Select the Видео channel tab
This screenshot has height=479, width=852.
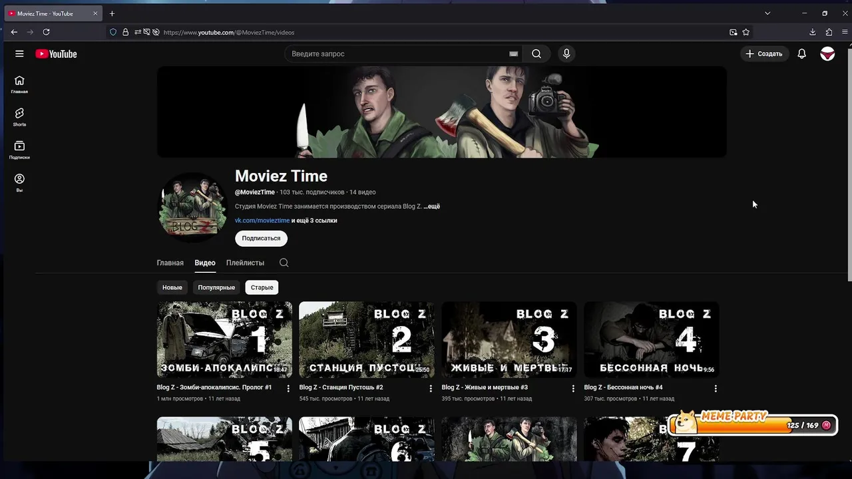click(205, 263)
